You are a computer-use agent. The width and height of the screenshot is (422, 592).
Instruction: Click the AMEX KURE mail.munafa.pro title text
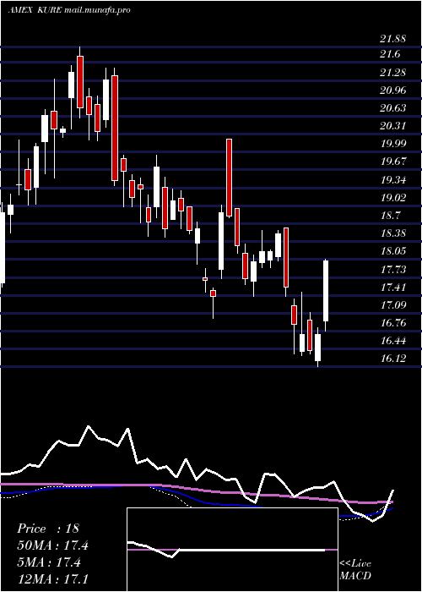coord(69,10)
